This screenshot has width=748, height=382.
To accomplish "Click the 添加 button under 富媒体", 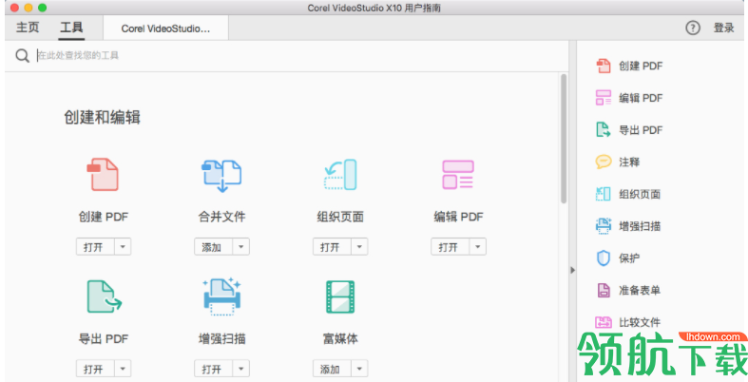I will point(332,369).
